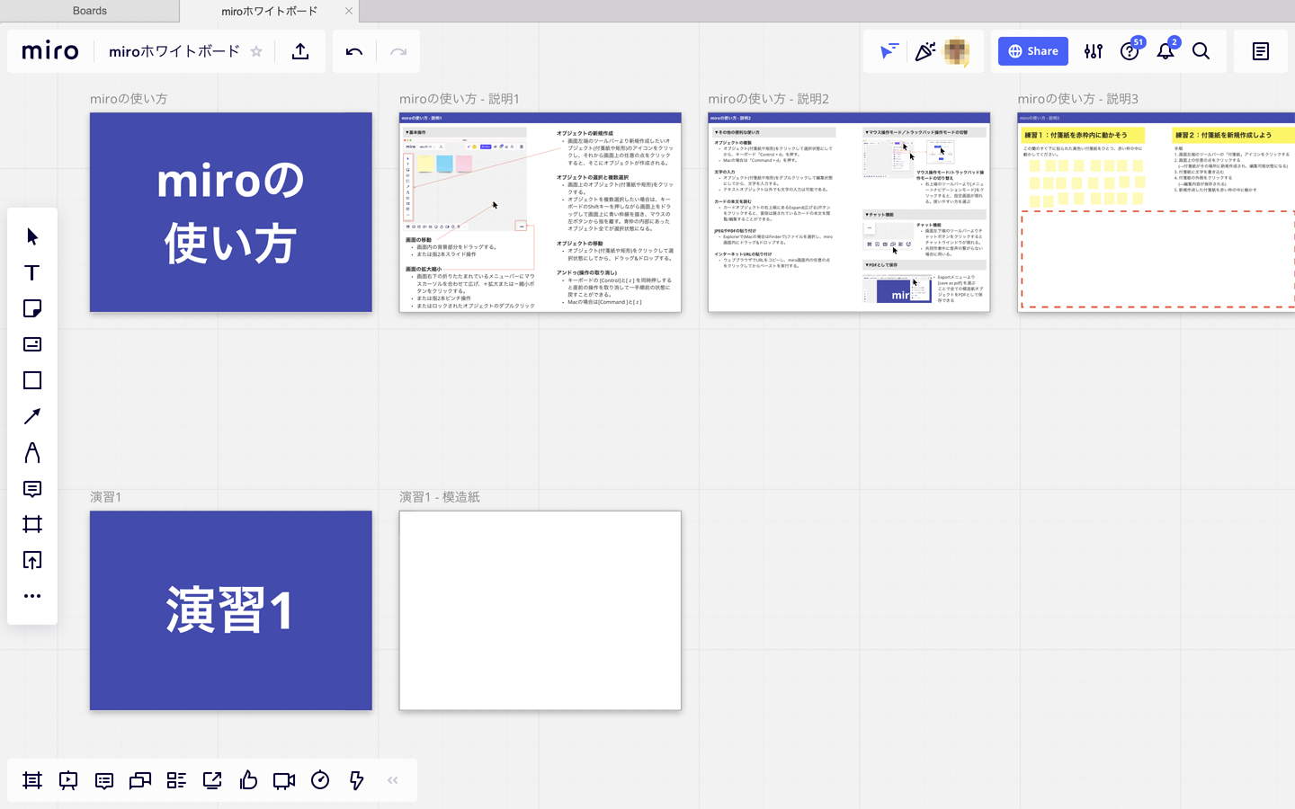Start Presentation mode from bottom toolbar

68,780
